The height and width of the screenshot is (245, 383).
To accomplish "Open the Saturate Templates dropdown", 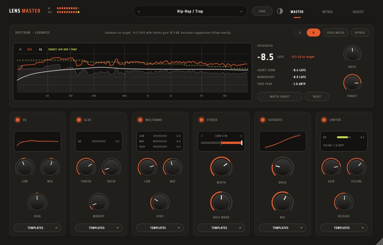I will point(283,228).
